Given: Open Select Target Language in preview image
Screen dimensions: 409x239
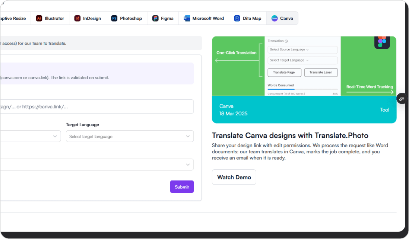Looking at the screenshot, I should click(302, 60).
